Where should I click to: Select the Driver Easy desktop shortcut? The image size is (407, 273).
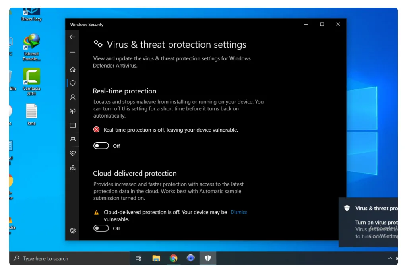31,15
